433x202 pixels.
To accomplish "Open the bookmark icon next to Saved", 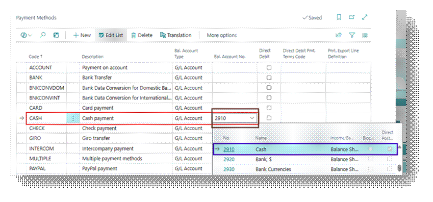I will click(x=339, y=17).
